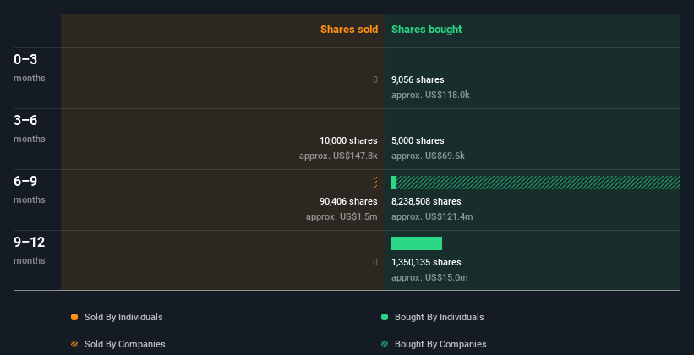694x355 pixels.
Task: Click the 90,406 shares sold value
Action: 348,201
